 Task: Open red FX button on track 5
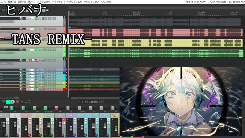click(36, 60)
